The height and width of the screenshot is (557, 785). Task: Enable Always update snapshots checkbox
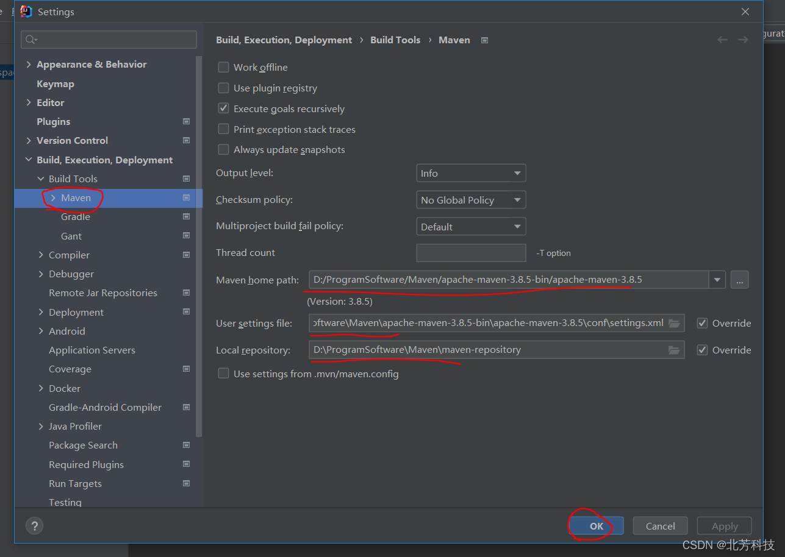[224, 149]
